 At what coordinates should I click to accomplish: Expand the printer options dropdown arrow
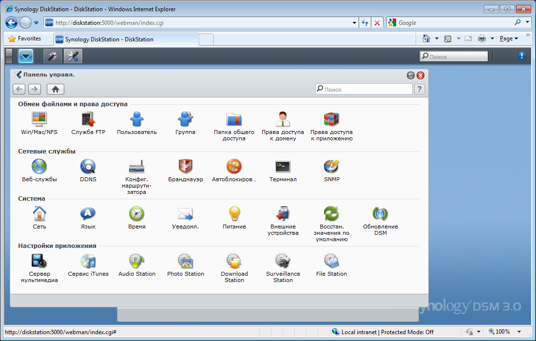[492, 38]
